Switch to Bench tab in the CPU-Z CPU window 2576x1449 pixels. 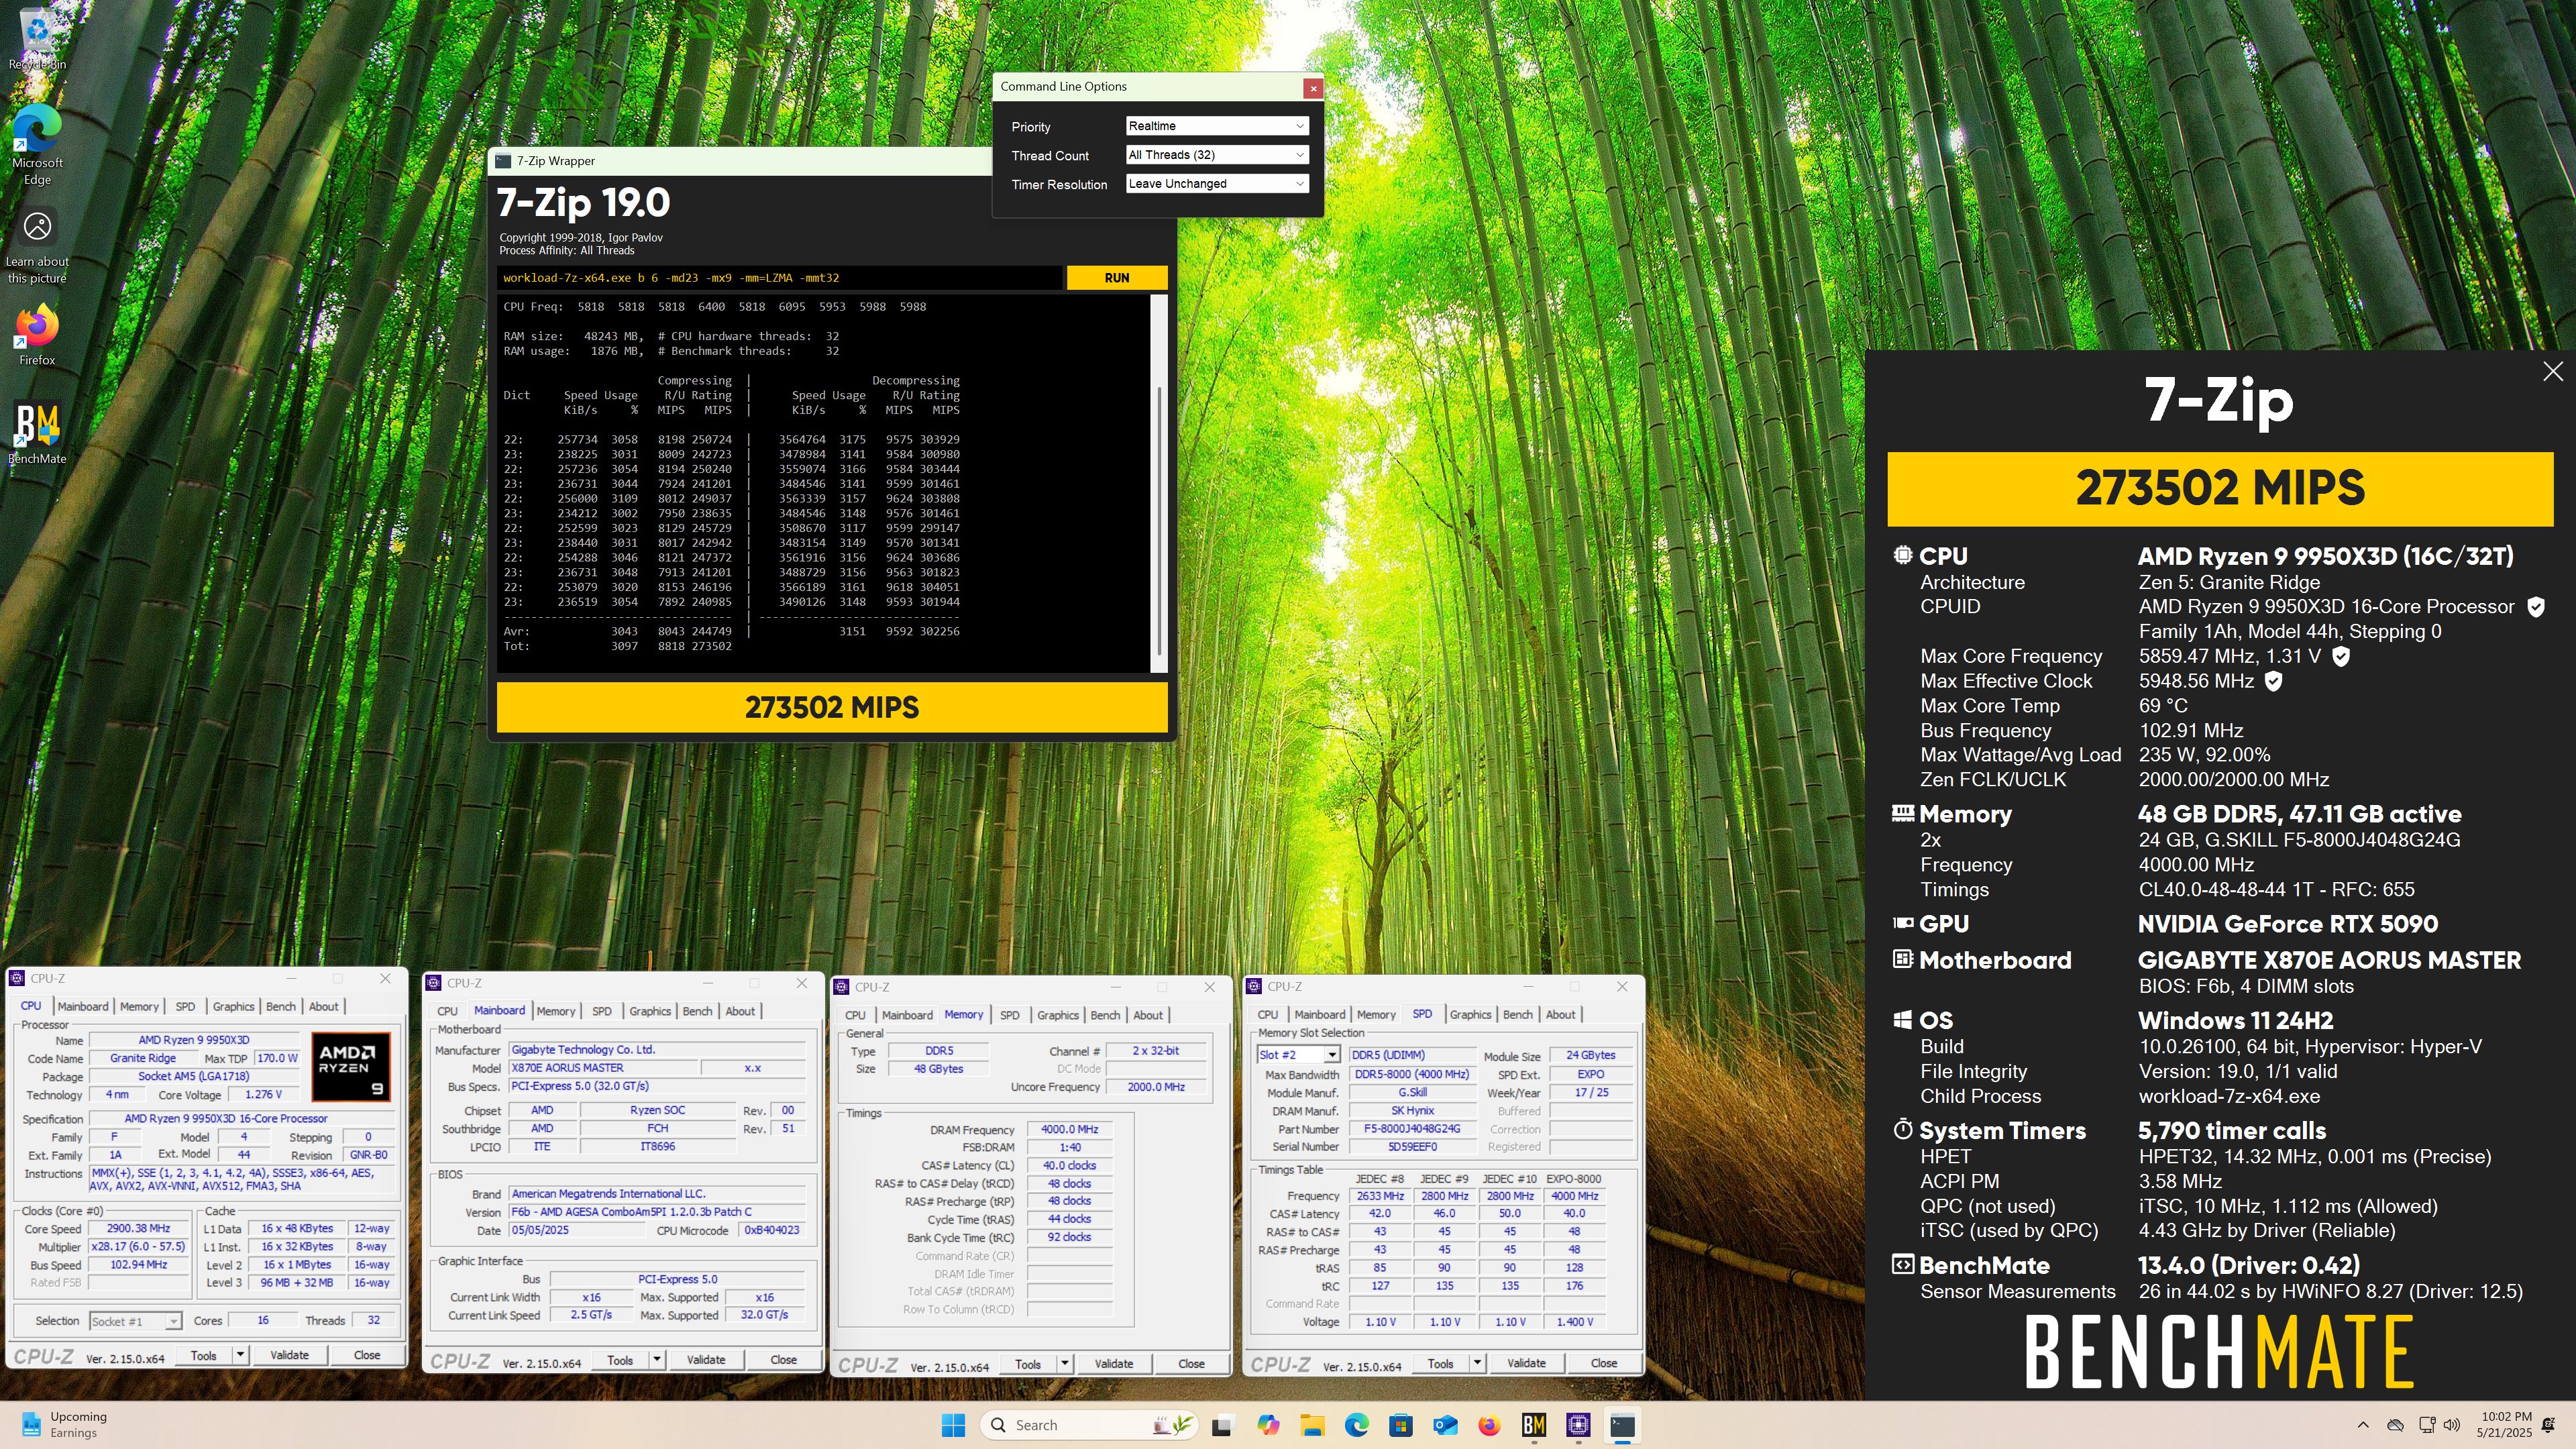pos(281,1007)
